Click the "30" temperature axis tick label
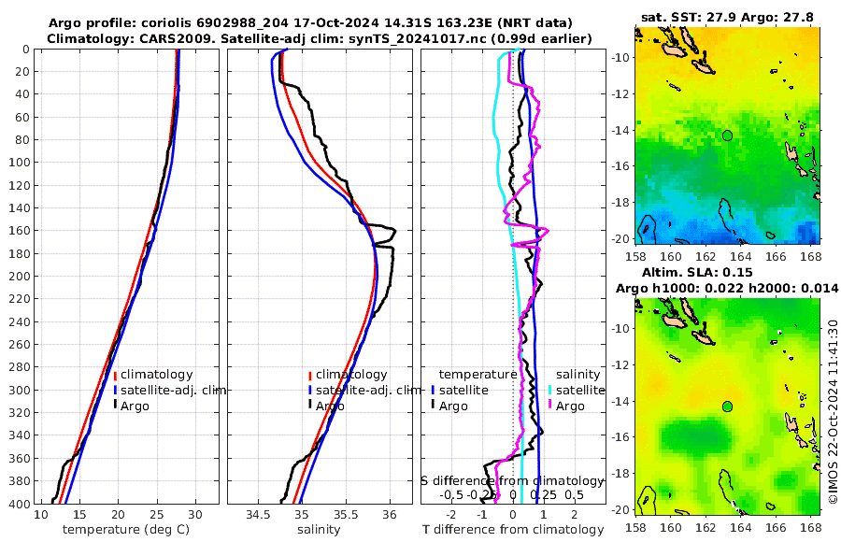The image size is (841, 542). pyautogui.click(x=195, y=515)
